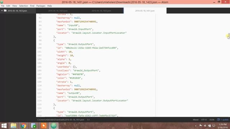Click the "width" key on line 101

61,52
